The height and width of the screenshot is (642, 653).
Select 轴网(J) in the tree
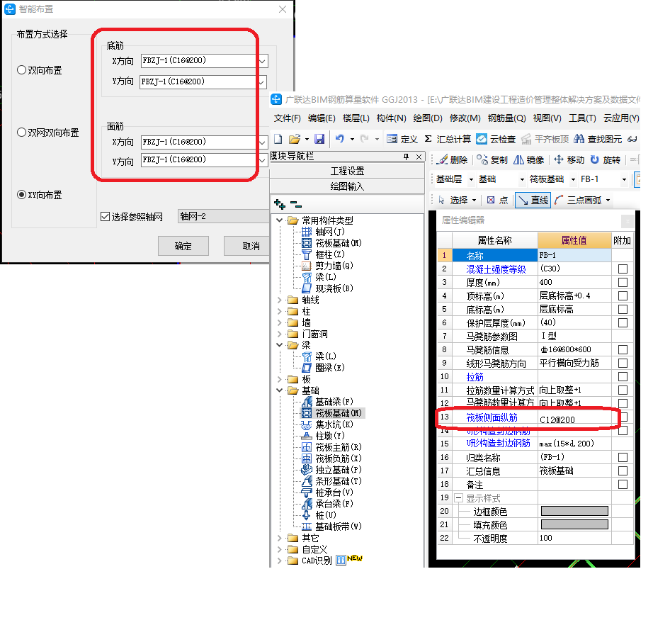tap(323, 232)
